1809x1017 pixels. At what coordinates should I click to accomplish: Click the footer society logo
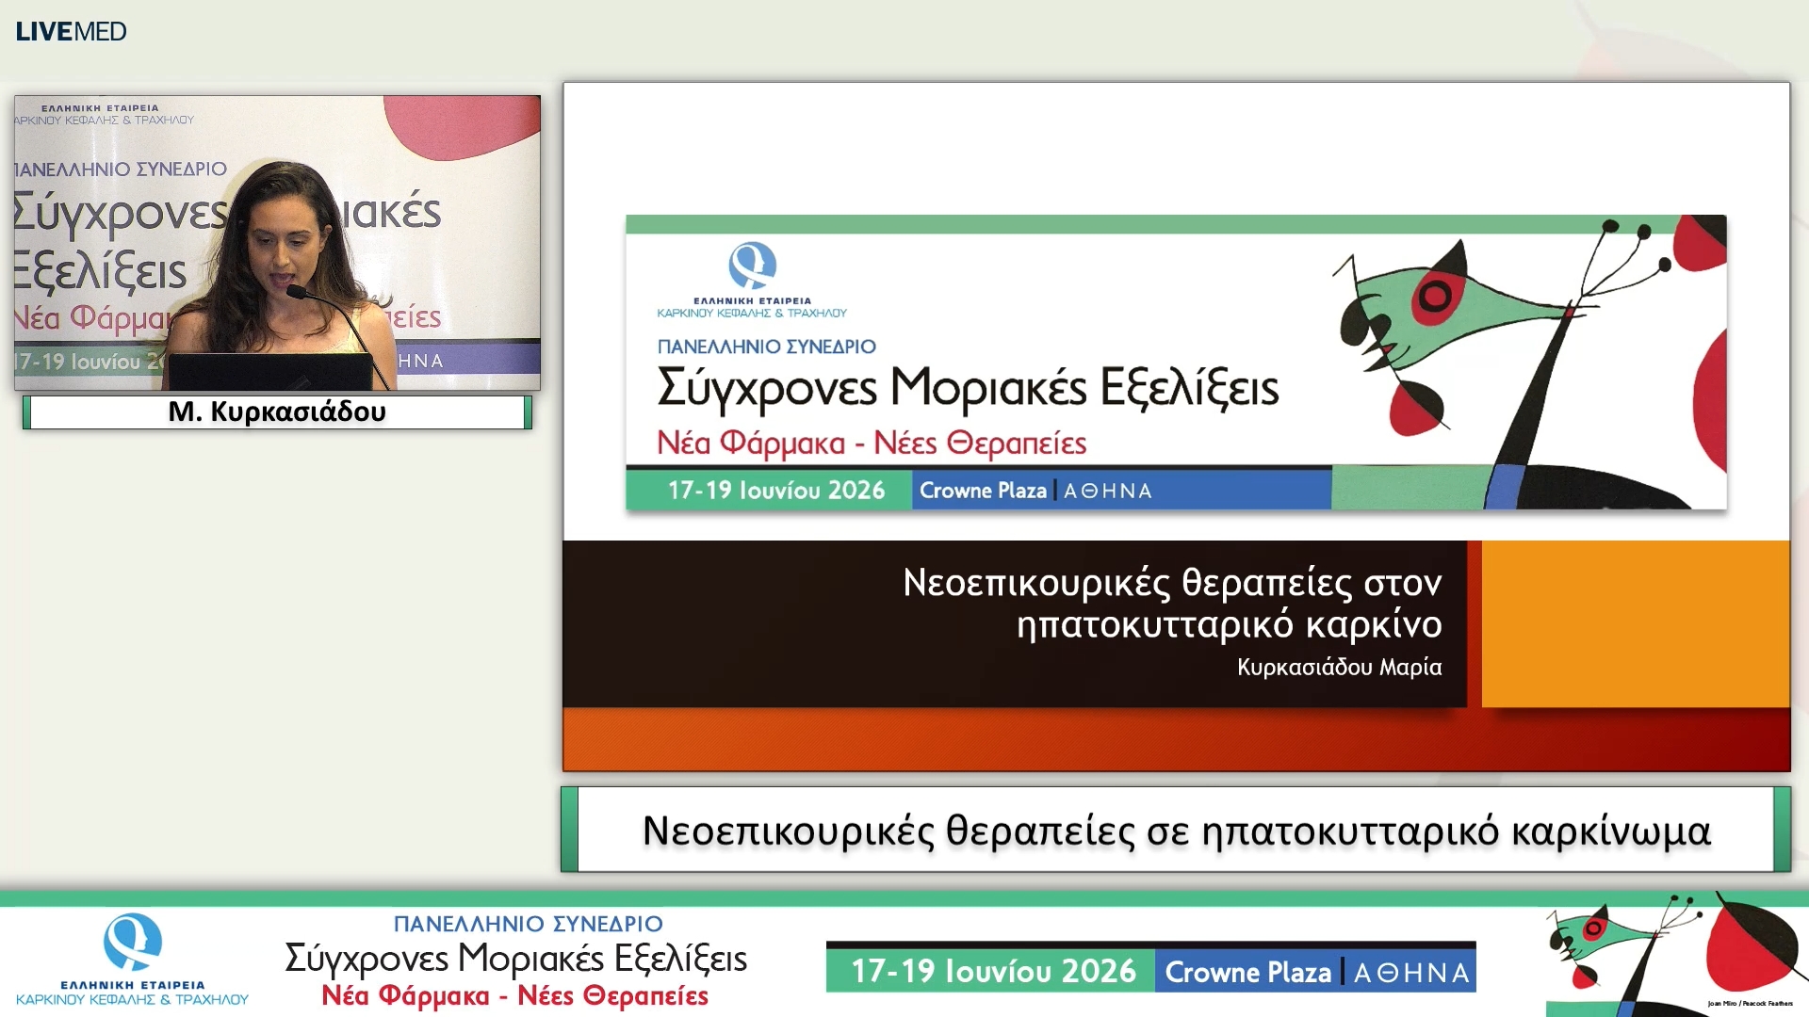click(x=132, y=960)
